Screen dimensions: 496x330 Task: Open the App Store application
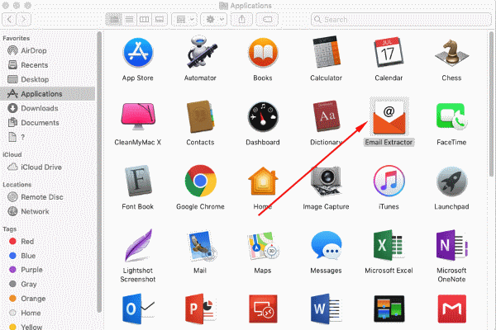(x=138, y=53)
